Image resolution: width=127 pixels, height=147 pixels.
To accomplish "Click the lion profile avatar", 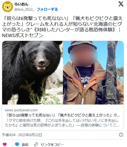I will tap(8, 7).
